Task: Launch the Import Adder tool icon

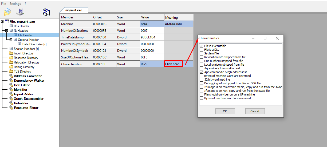Action: [x=11, y=94]
